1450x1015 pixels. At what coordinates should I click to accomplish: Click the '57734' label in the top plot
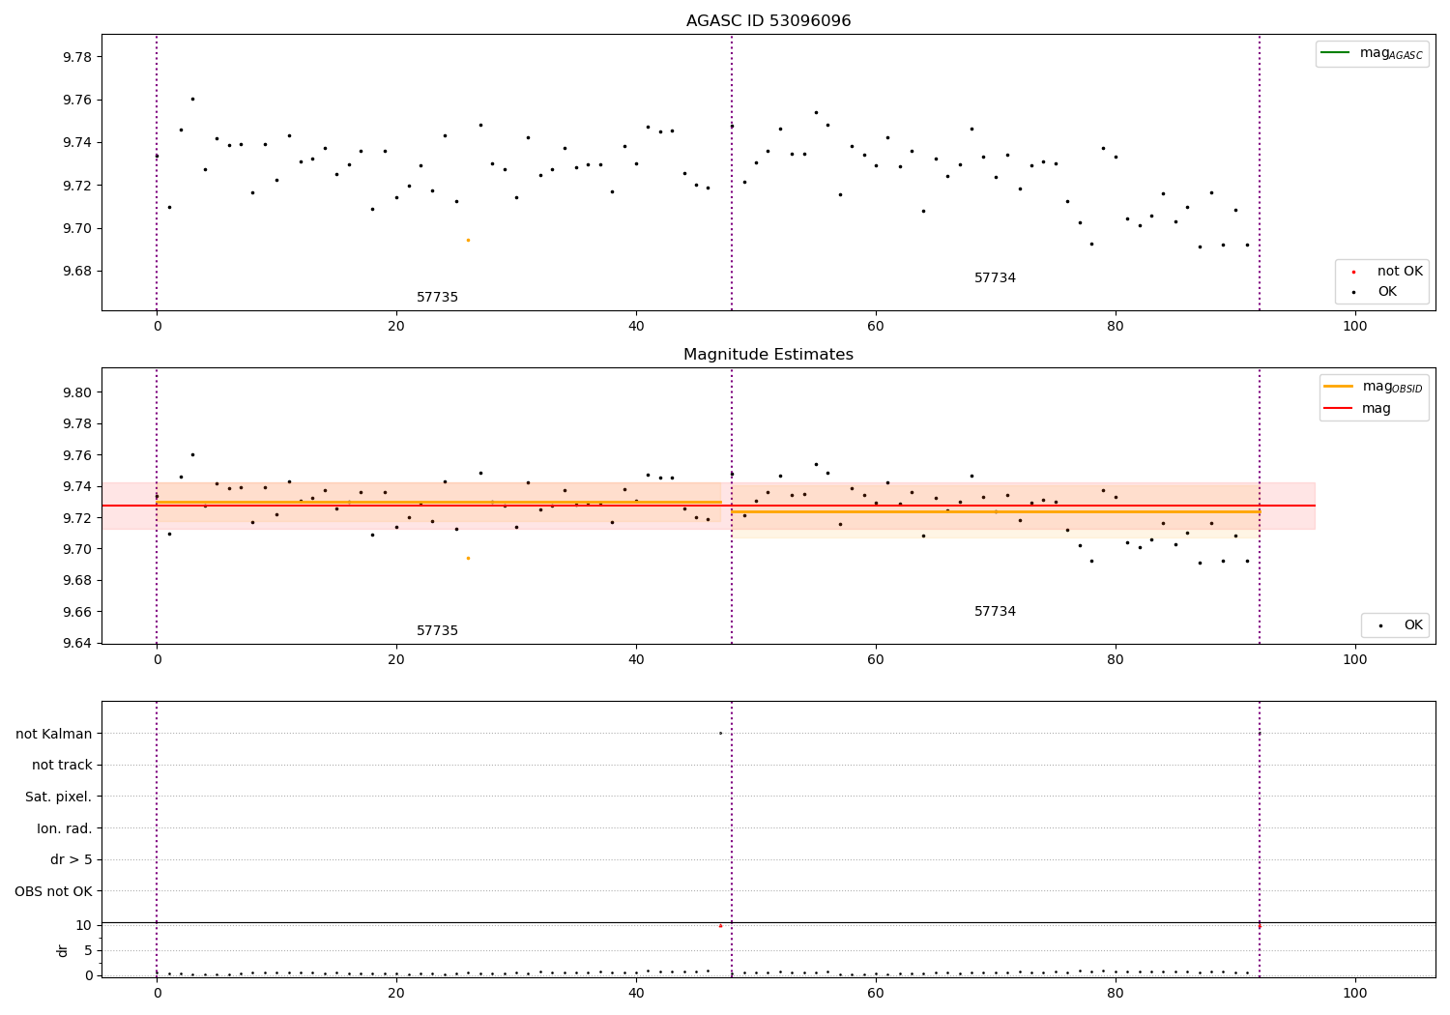pyautogui.click(x=995, y=278)
